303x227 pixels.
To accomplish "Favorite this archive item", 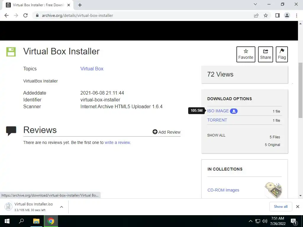I will [x=246, y=54].
